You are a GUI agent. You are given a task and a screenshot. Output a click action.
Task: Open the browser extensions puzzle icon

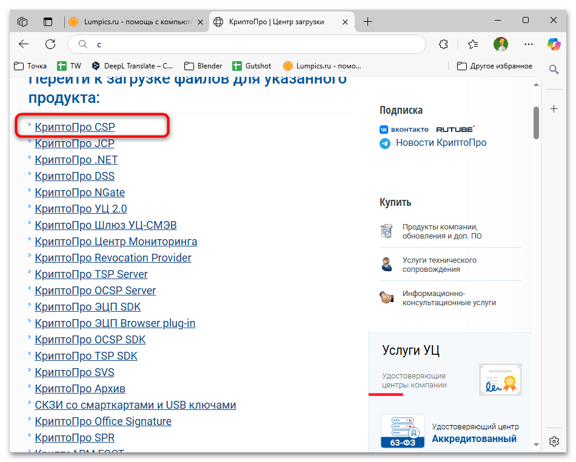443,44
